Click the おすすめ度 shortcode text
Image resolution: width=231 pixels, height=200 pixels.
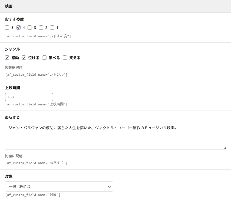click(x=38, y=36)
